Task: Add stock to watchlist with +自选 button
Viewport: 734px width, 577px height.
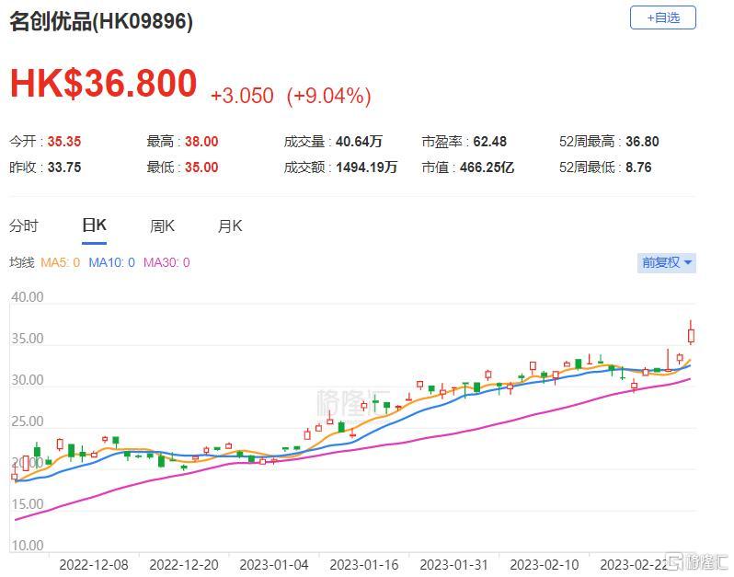Action: [662, 17]
